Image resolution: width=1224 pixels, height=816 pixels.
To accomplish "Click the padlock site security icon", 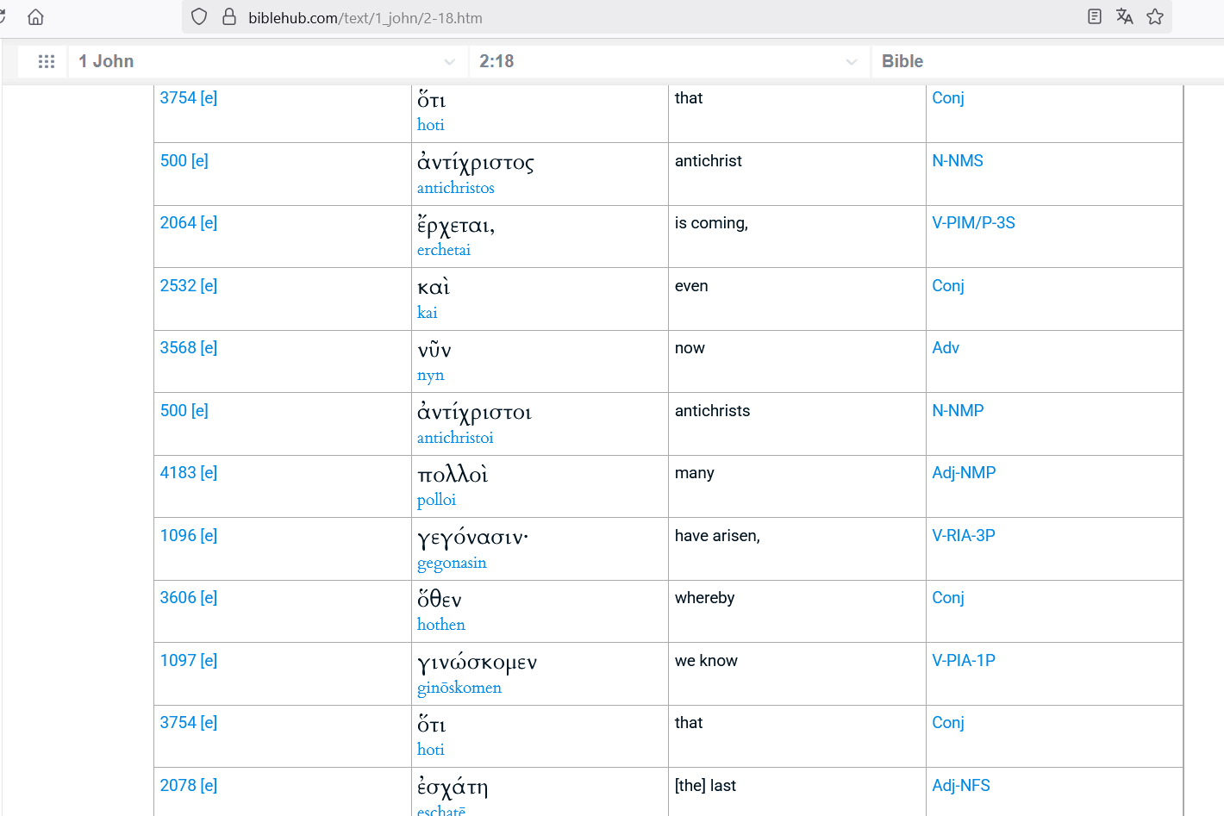I will coord(229,17).
